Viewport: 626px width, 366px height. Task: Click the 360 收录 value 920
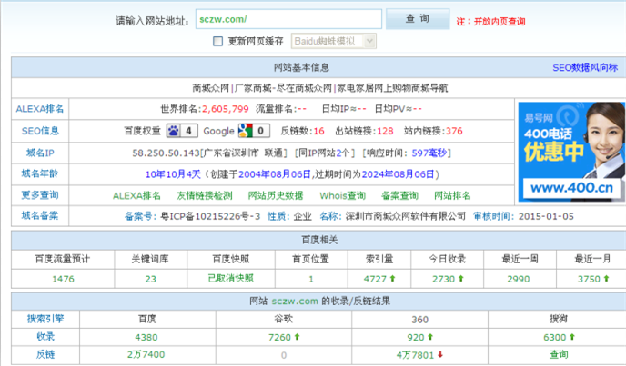coord(416,338)
